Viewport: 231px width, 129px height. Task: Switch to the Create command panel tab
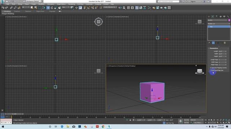click(209, 16)
